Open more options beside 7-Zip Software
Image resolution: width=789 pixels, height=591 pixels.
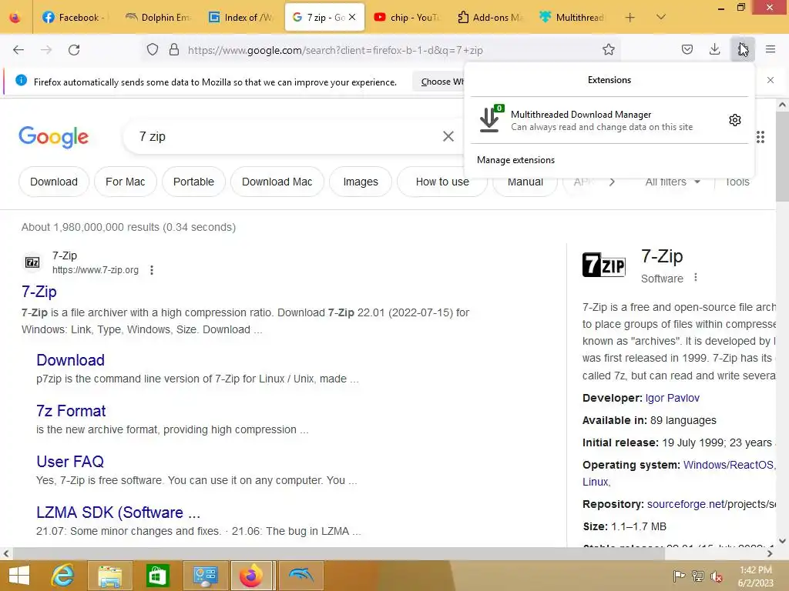[x=696, y=277]
